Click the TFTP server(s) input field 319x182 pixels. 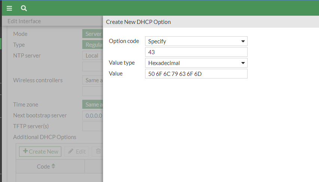click(x=93, y=126)
